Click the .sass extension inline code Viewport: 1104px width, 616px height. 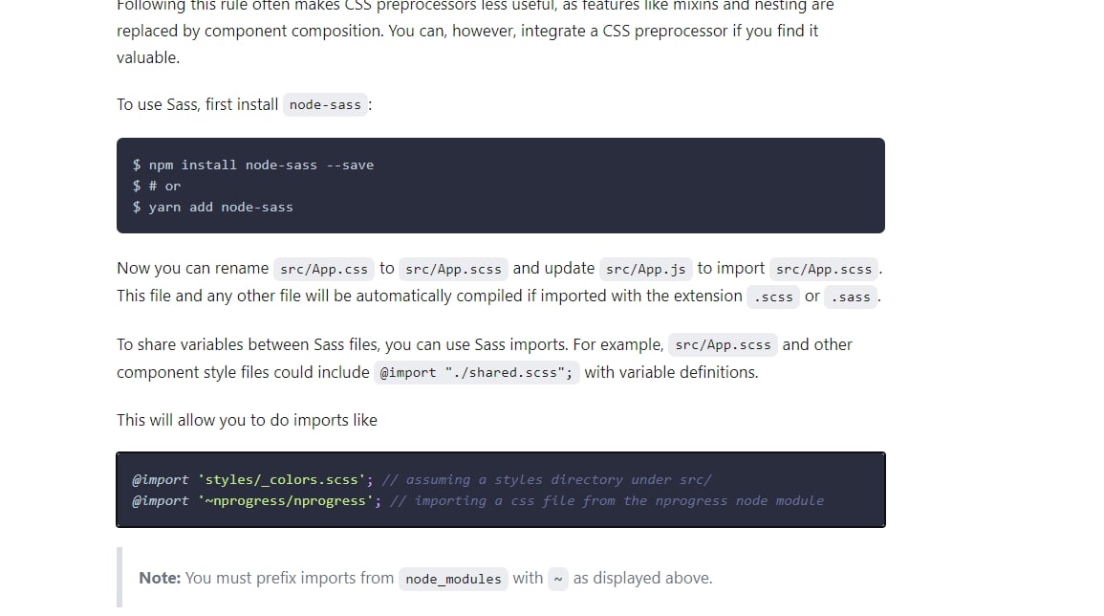pyautogui.click(x=851, y=297)
